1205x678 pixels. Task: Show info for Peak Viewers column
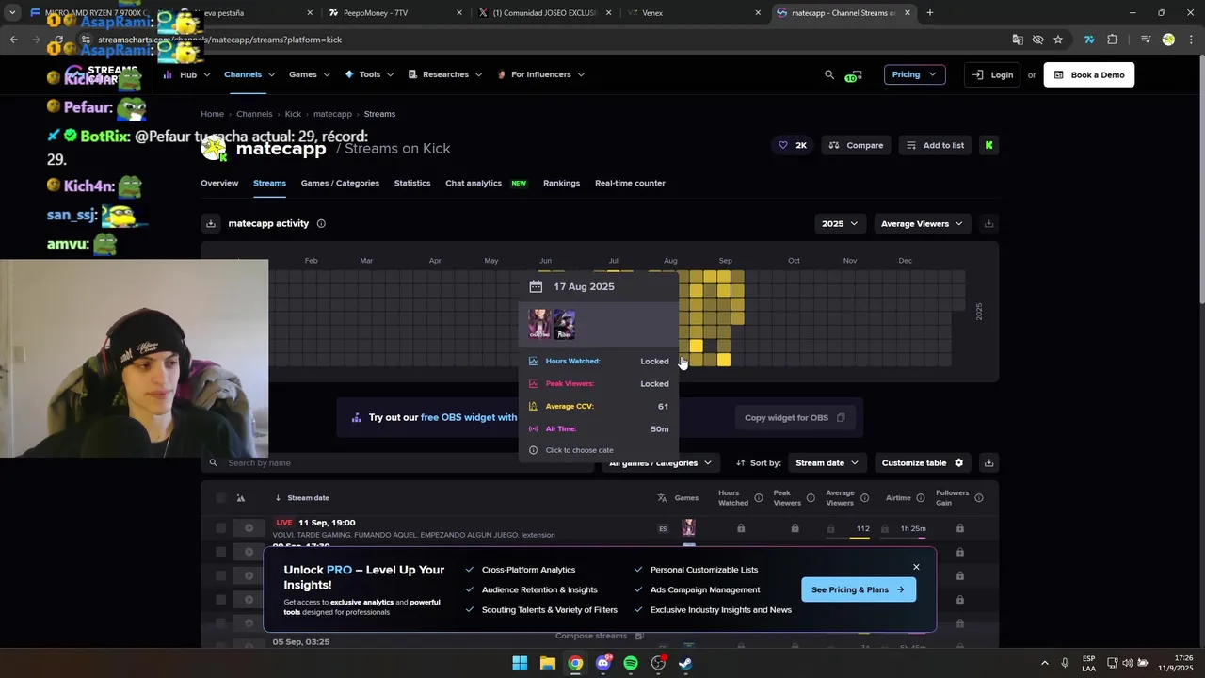pyautogui.click(x=810, y=497)
